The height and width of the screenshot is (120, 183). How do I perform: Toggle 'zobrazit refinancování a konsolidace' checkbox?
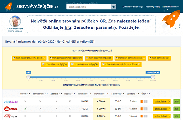coord(103,64)
